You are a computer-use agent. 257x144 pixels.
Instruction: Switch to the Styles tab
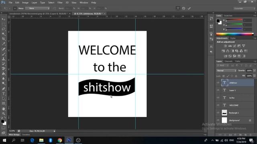(233, 38)
